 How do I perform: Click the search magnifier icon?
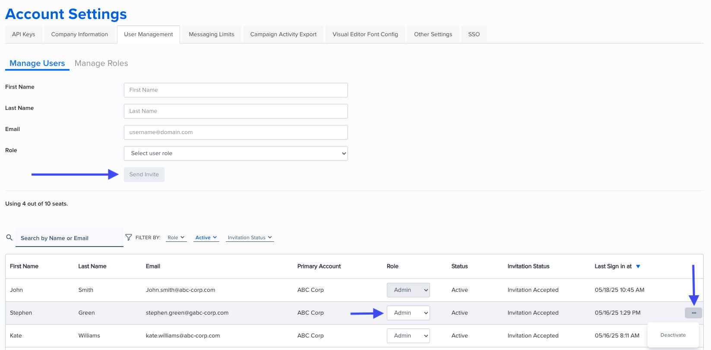(9, 237)
